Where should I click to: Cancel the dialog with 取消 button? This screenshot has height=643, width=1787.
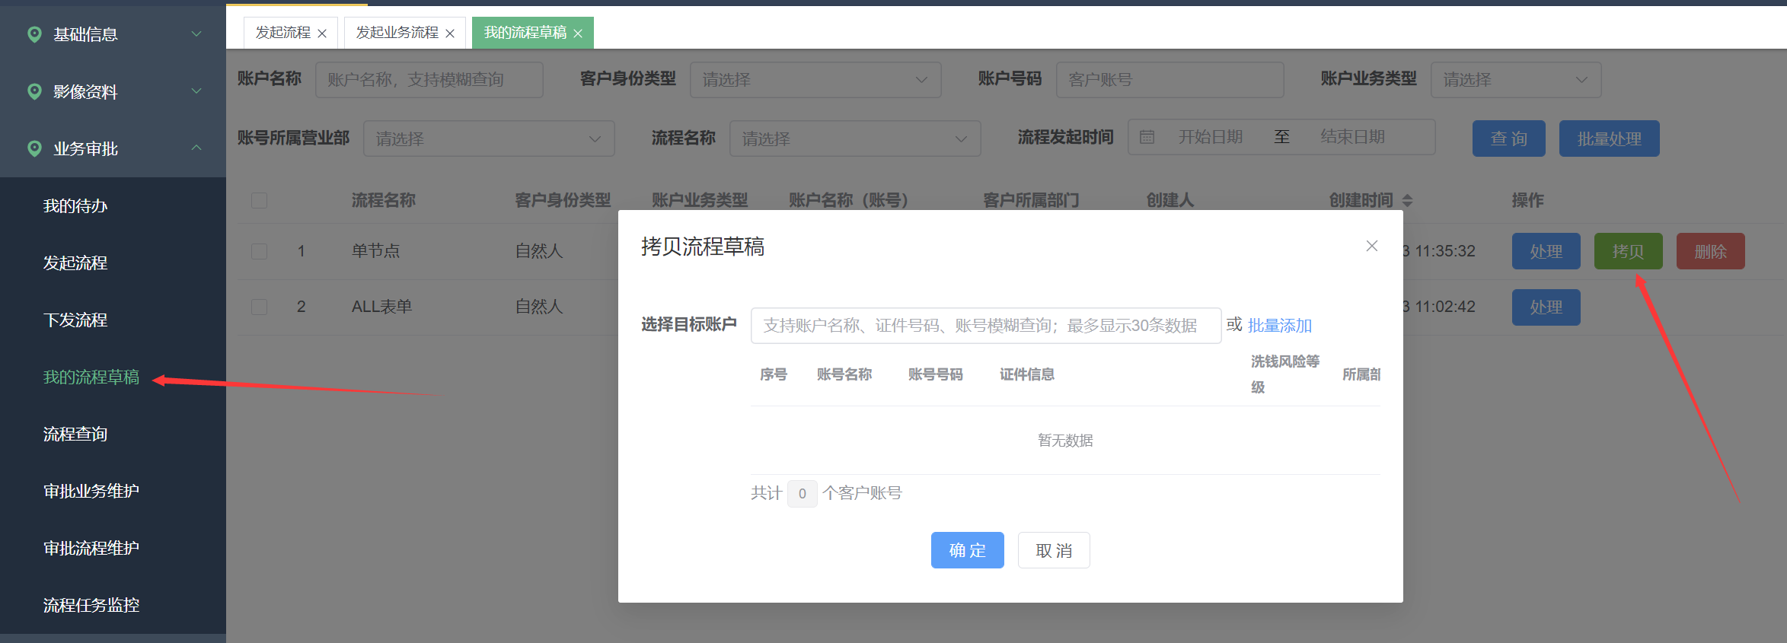pyautogui.click(x=1054, y=550)
